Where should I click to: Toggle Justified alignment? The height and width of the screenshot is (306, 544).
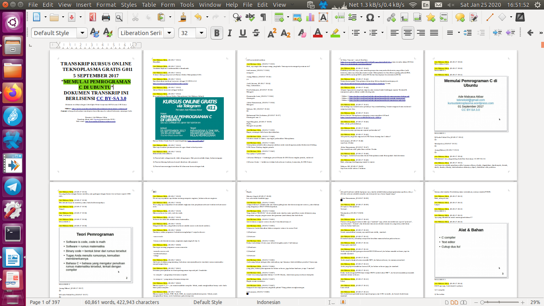pyautogui.click(x=434, y=33)
